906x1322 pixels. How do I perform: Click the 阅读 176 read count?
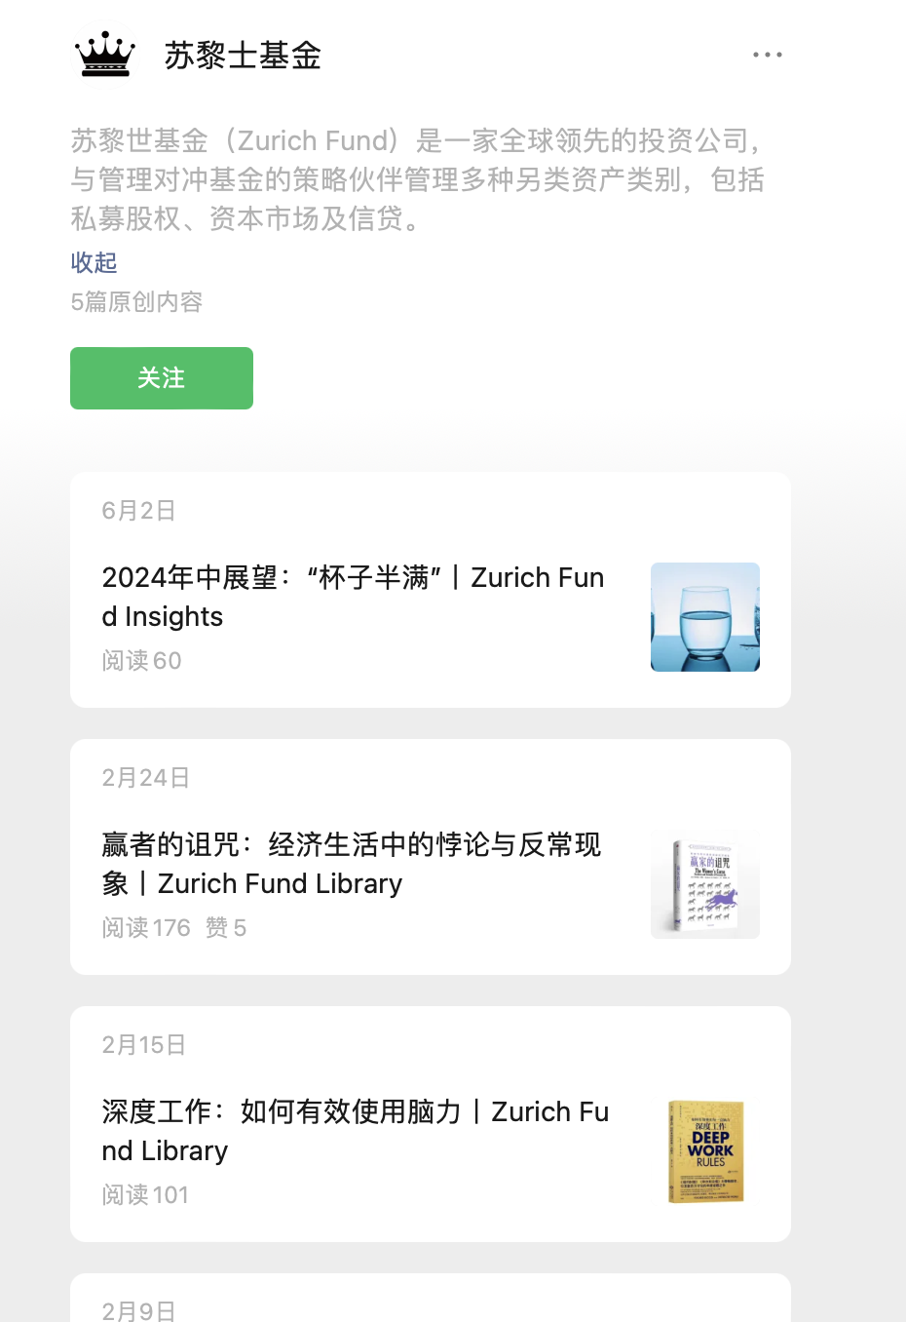coord(146,928)
